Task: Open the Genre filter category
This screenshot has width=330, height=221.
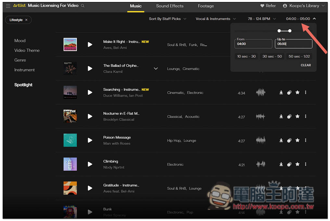Action: 20,60
